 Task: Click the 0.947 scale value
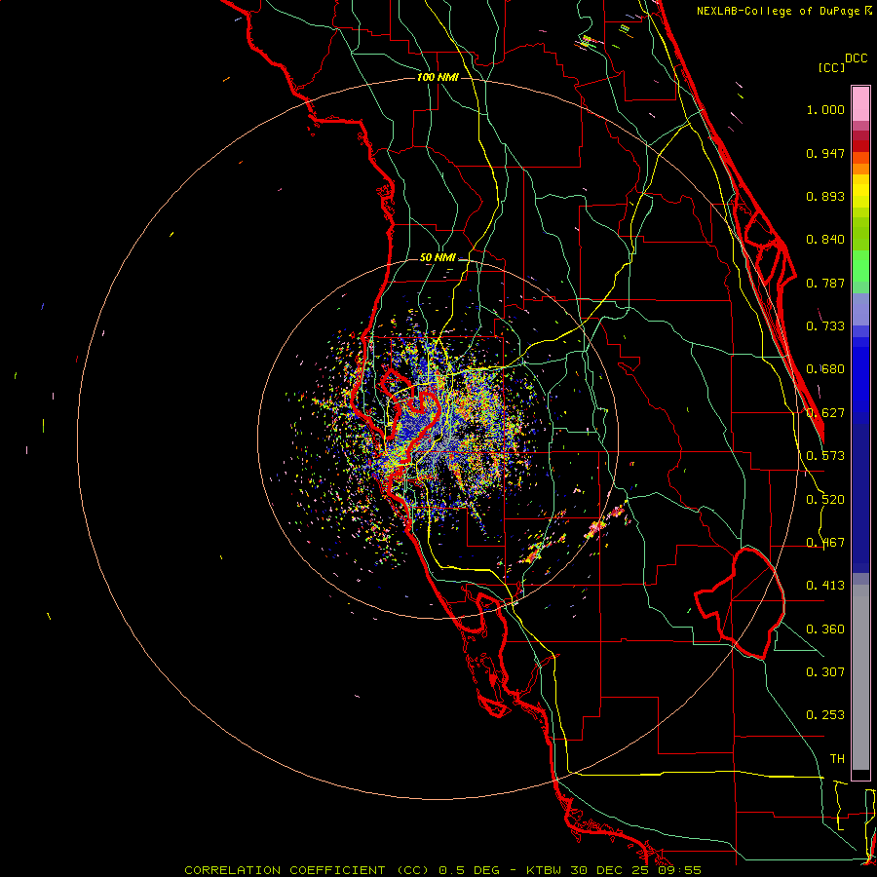coord(825,153)
